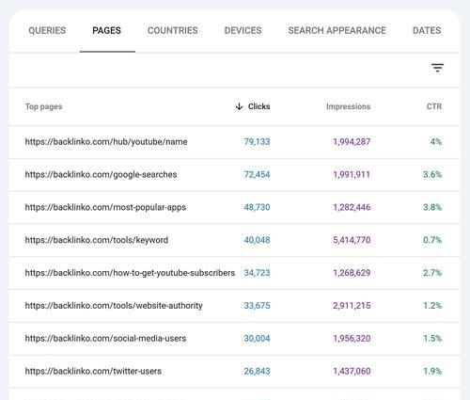Viewport: 470px width, 400px height.
Task: Click the 1,991,911 impressions value
Action: (x=352, y=174)
